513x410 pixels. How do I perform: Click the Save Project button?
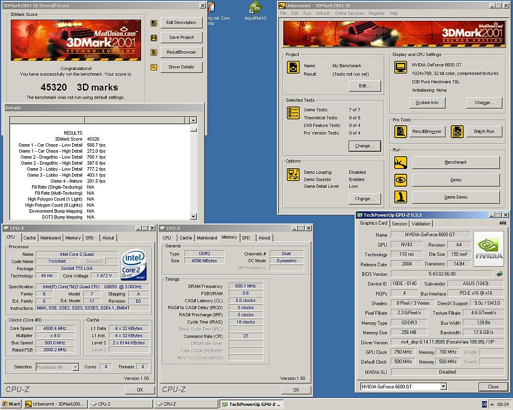coord(181,37)
